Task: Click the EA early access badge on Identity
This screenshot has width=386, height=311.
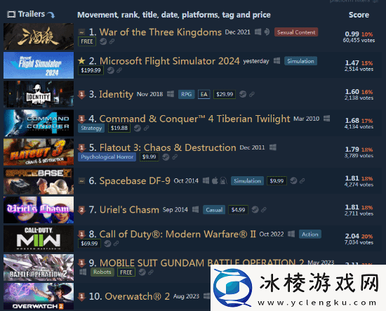Action: tap(204, 94)
